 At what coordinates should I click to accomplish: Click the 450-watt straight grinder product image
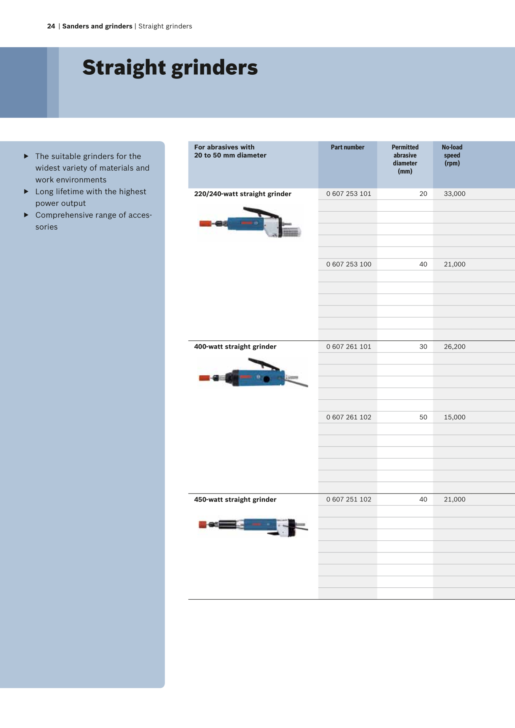pos(253,527)
